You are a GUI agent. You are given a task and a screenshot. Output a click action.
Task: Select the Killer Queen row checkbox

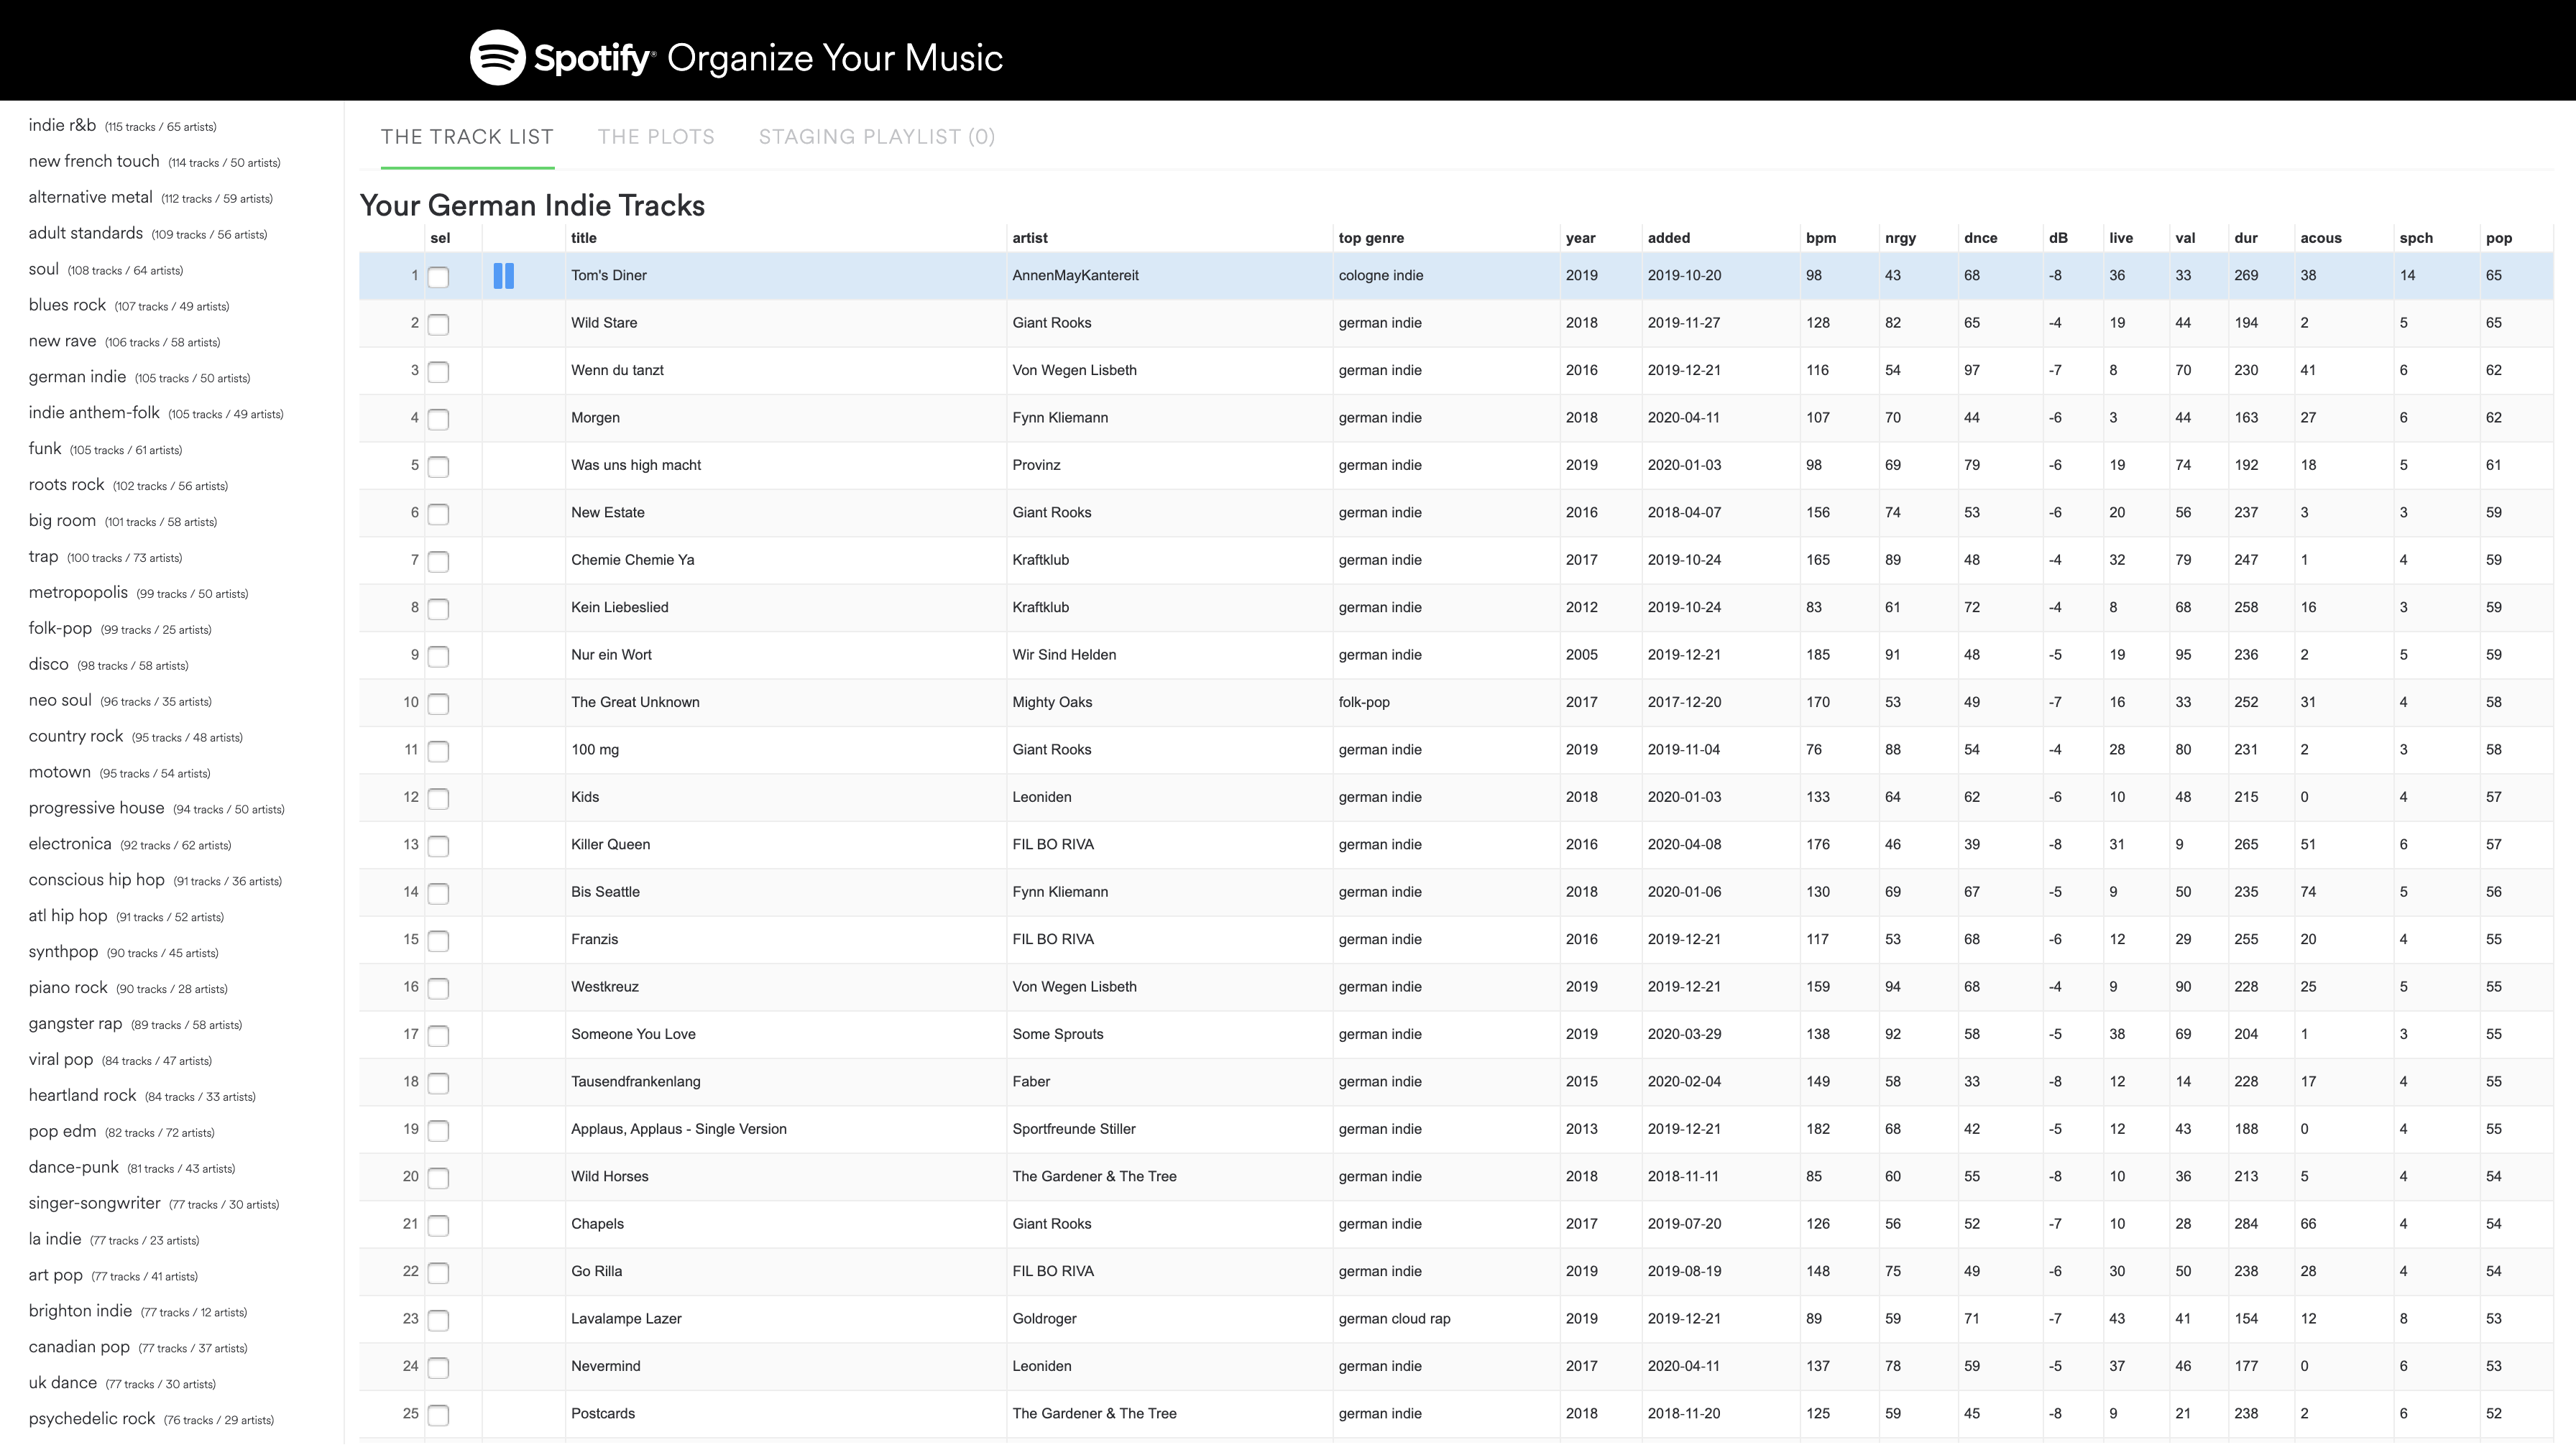click(438, 846)
